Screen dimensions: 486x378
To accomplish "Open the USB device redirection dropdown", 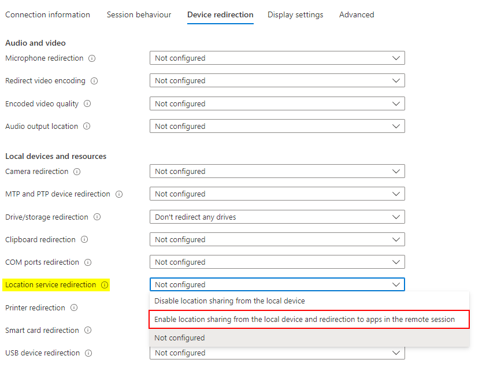I will tap(277, 353).
